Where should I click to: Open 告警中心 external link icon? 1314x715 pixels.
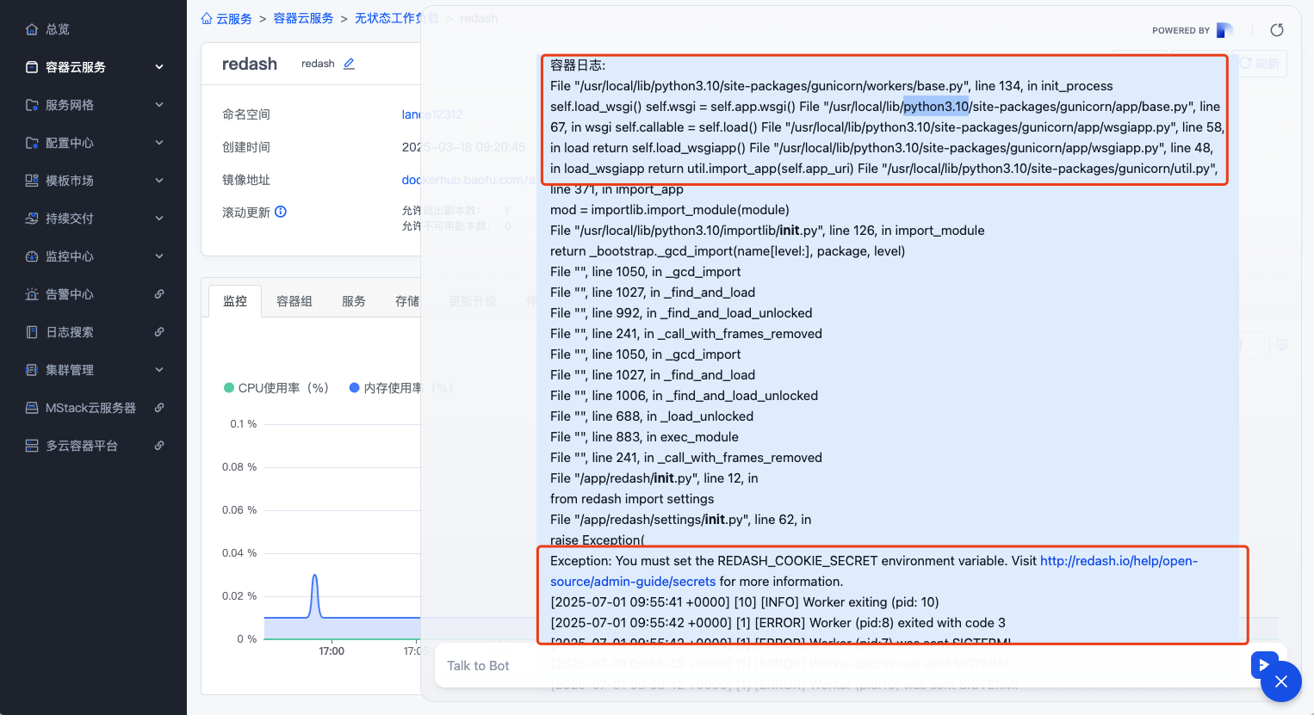pos(159,294)
